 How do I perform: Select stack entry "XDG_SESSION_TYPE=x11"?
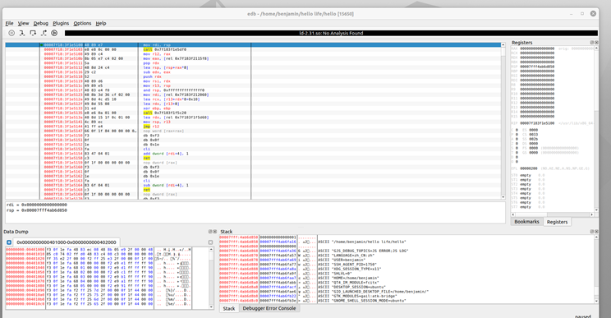(x=407, y=269)
